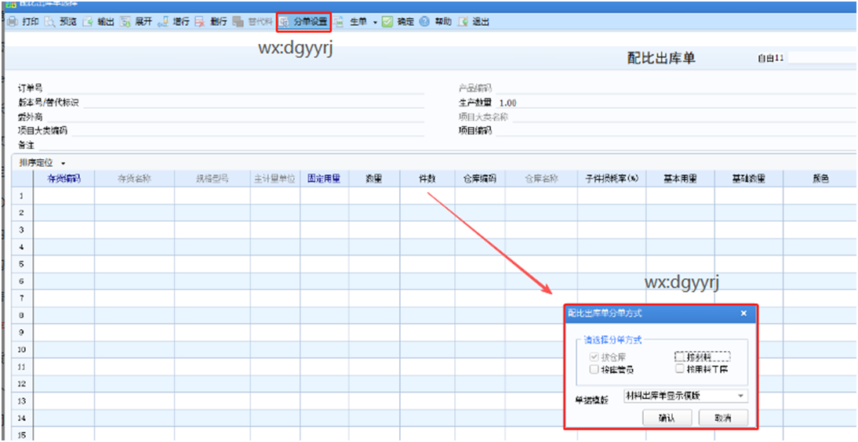This screenshot has width=858, height=442.
Task: Click the 仓库名称 column header
Action: [541, 179]
